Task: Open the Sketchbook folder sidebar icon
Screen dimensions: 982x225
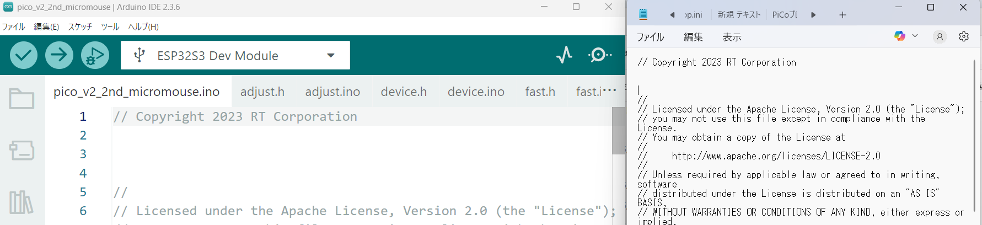Action: [22, 99]
